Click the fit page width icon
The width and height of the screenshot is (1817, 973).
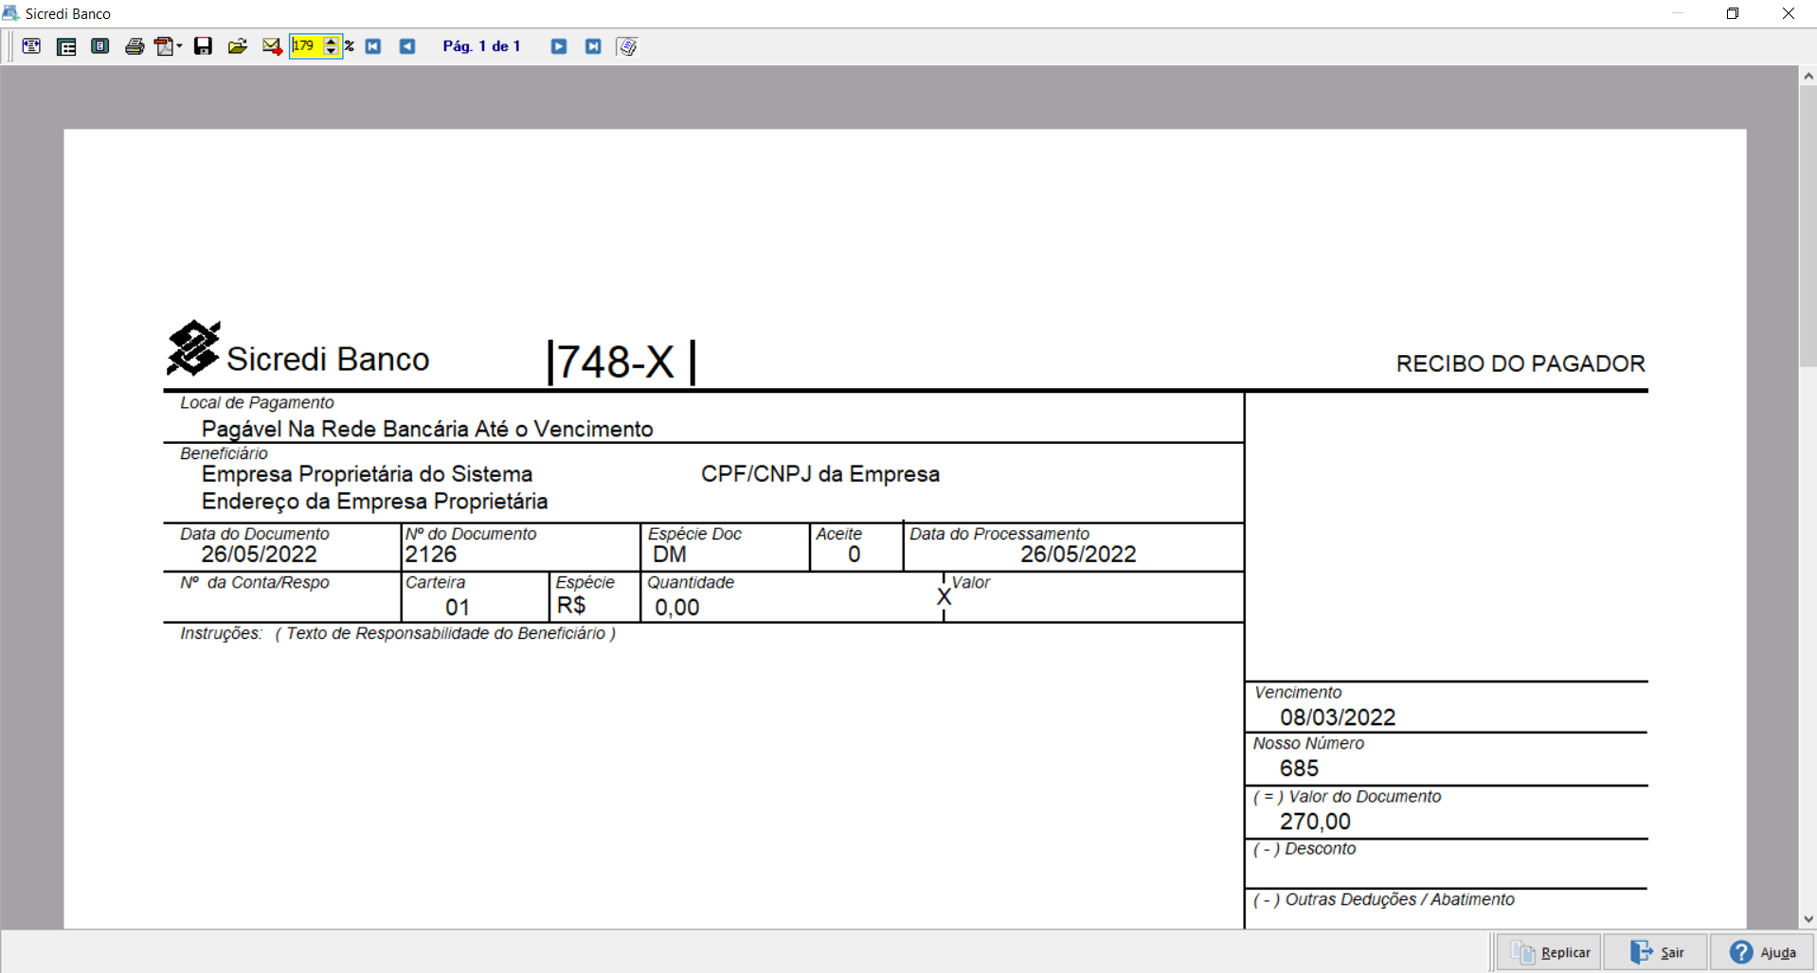[x=31, y=46]
